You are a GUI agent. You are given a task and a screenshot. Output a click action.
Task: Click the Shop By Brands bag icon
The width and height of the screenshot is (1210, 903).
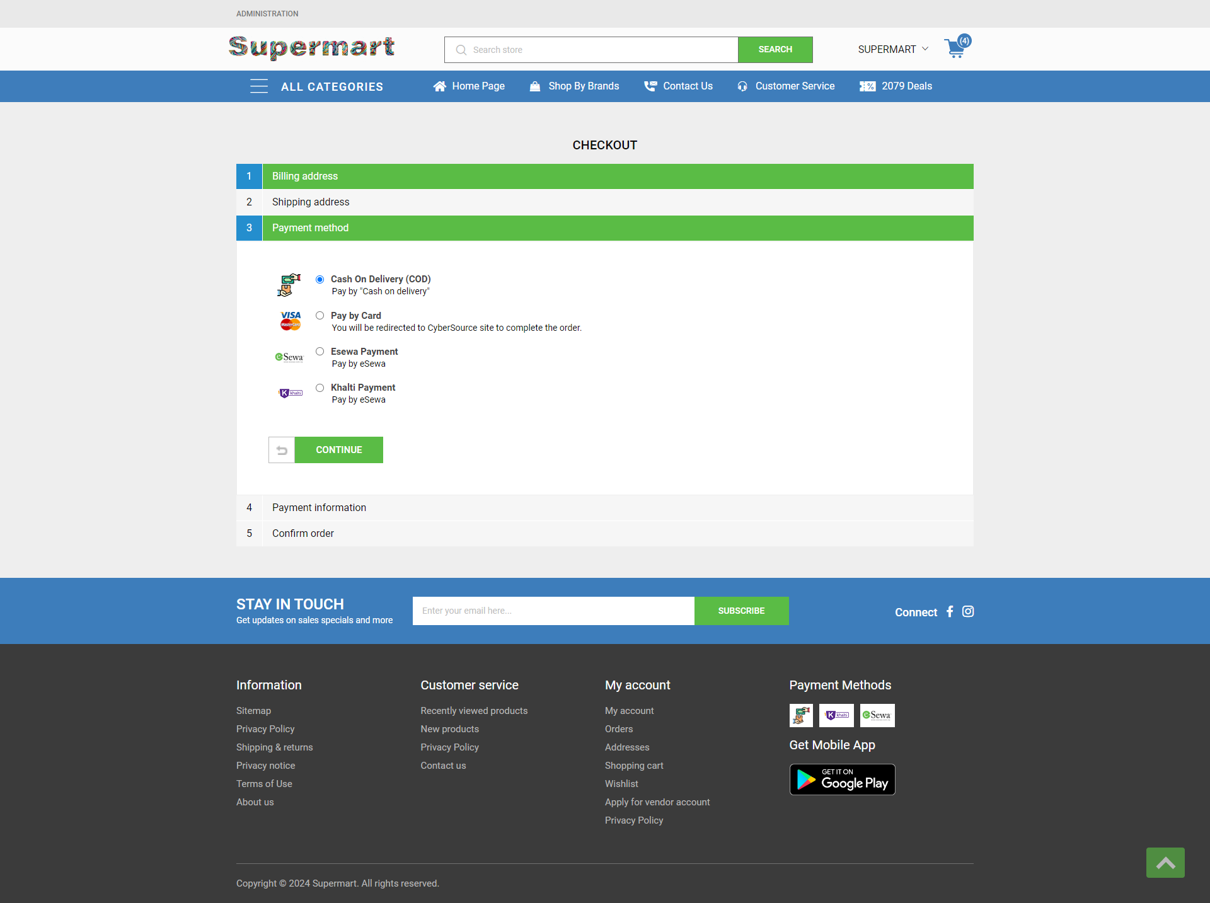tap(535, 86)
